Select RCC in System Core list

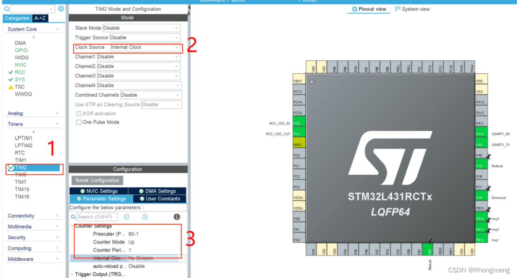[x=20, y=72]
